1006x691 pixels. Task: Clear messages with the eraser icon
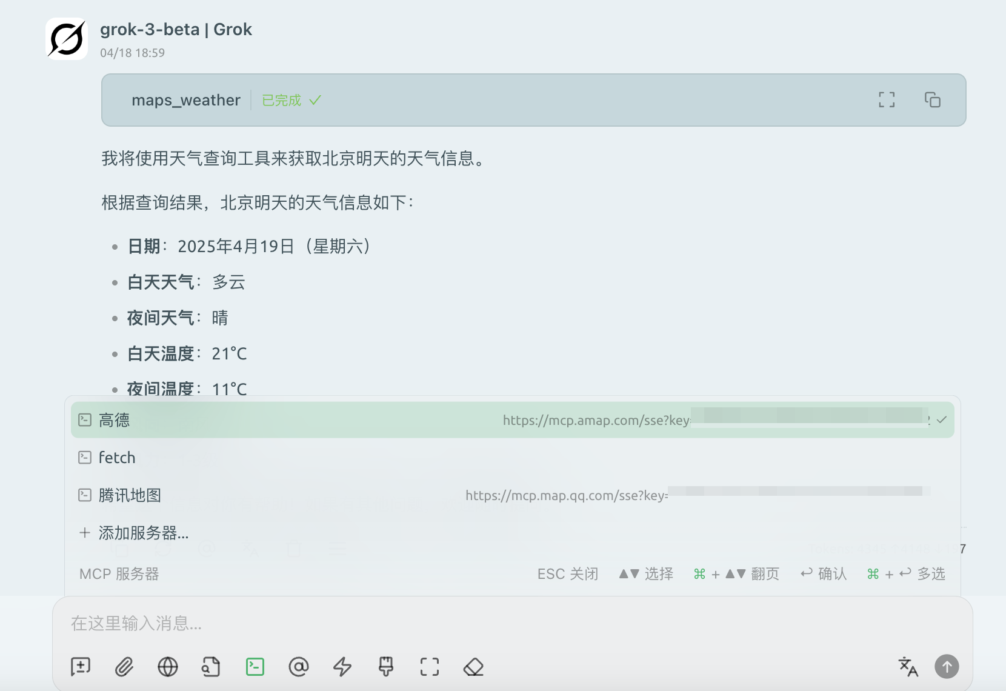(x=473, y=667)
